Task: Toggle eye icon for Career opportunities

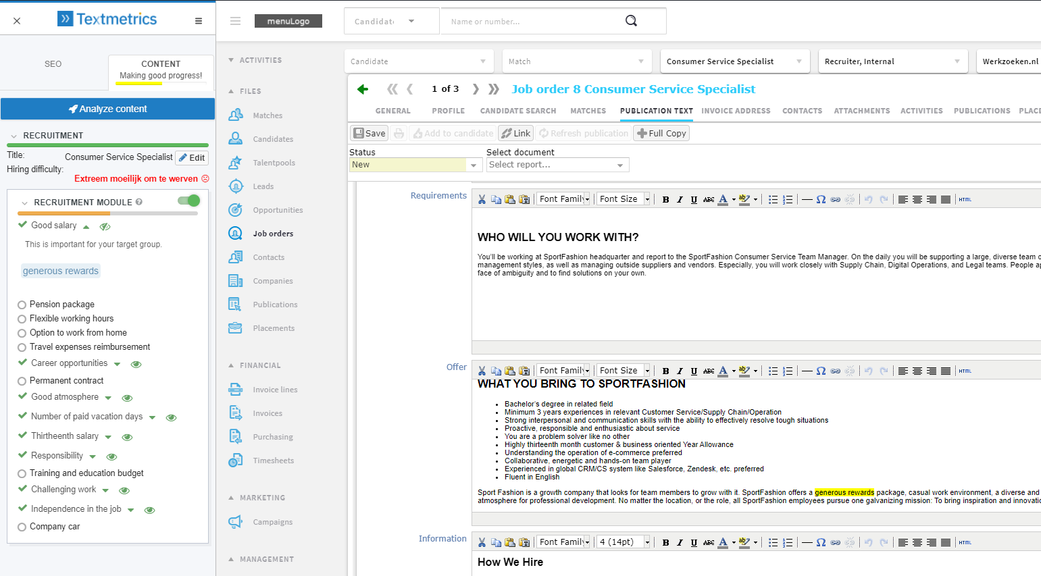Action: [136, 365]
